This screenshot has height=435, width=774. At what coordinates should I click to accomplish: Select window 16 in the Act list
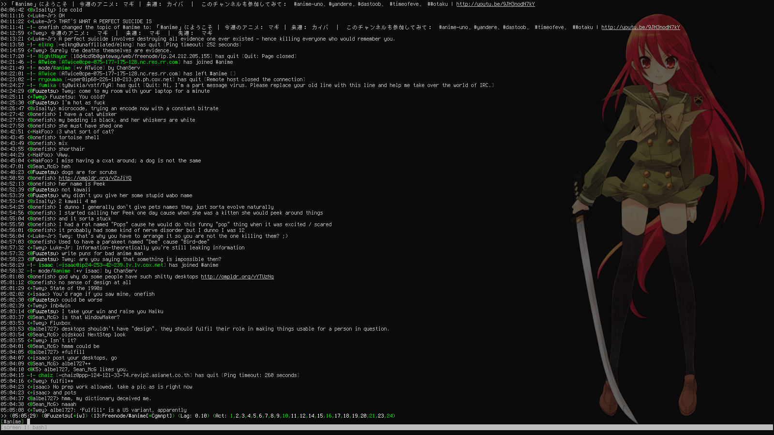[x=329, y=416]
